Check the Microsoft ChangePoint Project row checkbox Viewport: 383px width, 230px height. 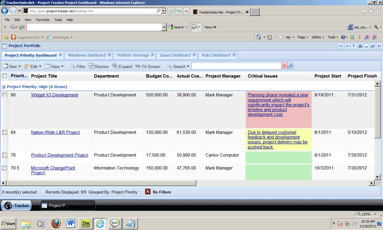(5, 168)
